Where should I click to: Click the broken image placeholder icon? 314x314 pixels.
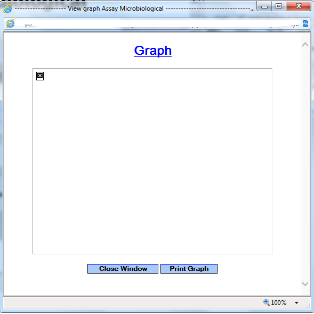pos(40,76)
